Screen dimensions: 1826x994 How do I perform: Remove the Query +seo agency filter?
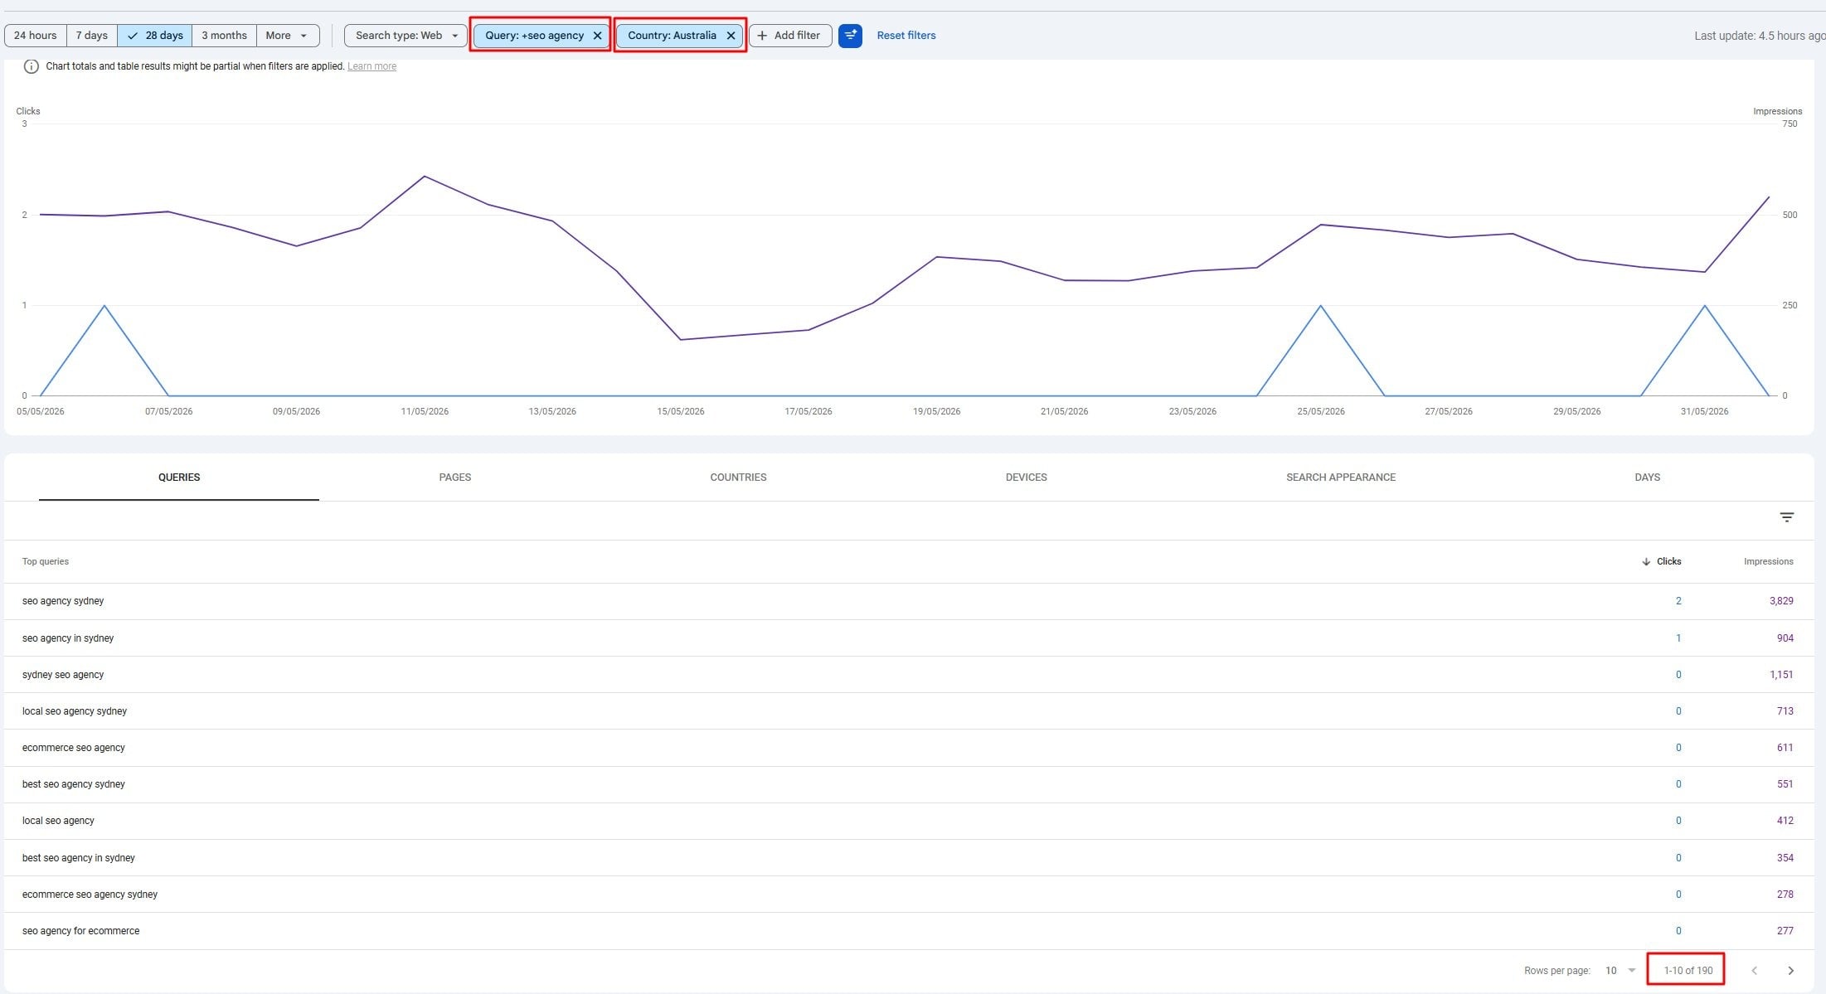(x=597, y=36)
